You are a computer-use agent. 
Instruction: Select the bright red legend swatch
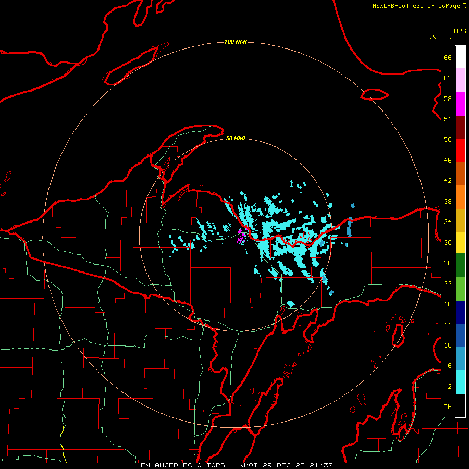pyautogui.click(x=460, y=151)
